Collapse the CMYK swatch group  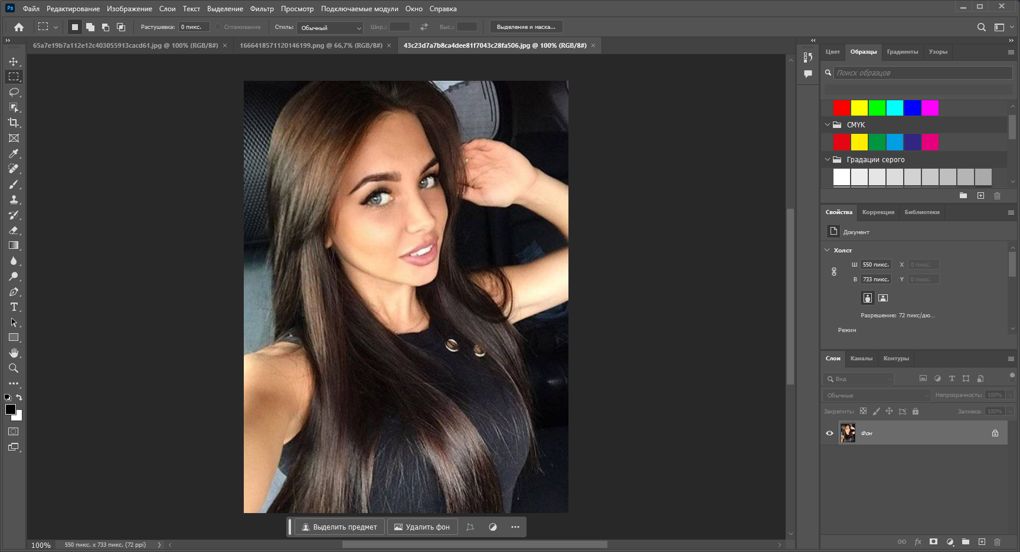coord(828,124)
